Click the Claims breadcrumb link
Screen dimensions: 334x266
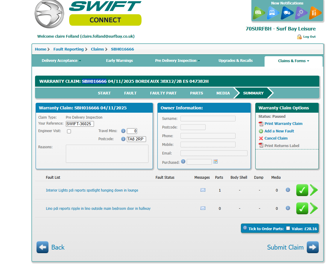(97, 49)
